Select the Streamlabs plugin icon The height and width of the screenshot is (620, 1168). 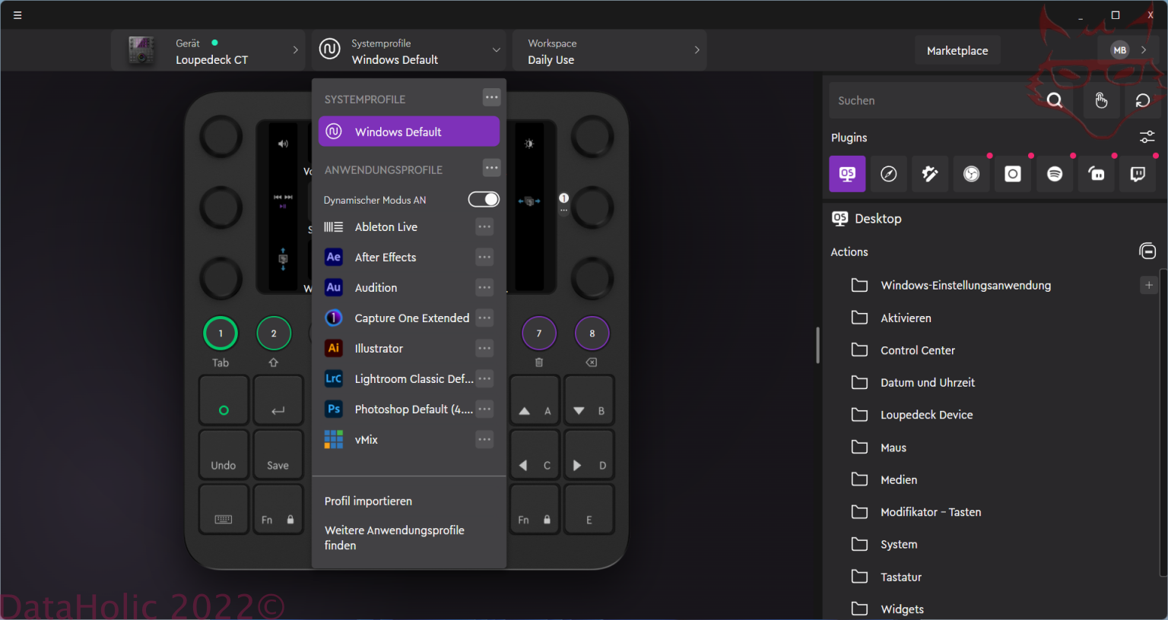[1097, 174]
